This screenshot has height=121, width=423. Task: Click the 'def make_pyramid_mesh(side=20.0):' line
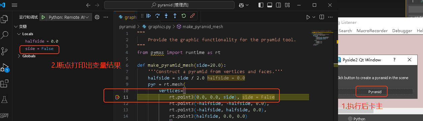[181, 65]
